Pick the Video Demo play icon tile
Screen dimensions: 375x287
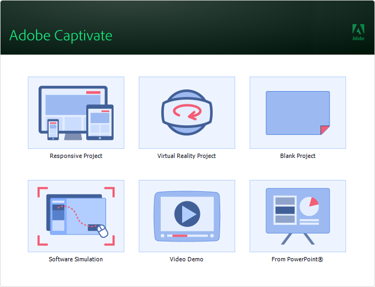pyautogui.click(x=187, y=216)
